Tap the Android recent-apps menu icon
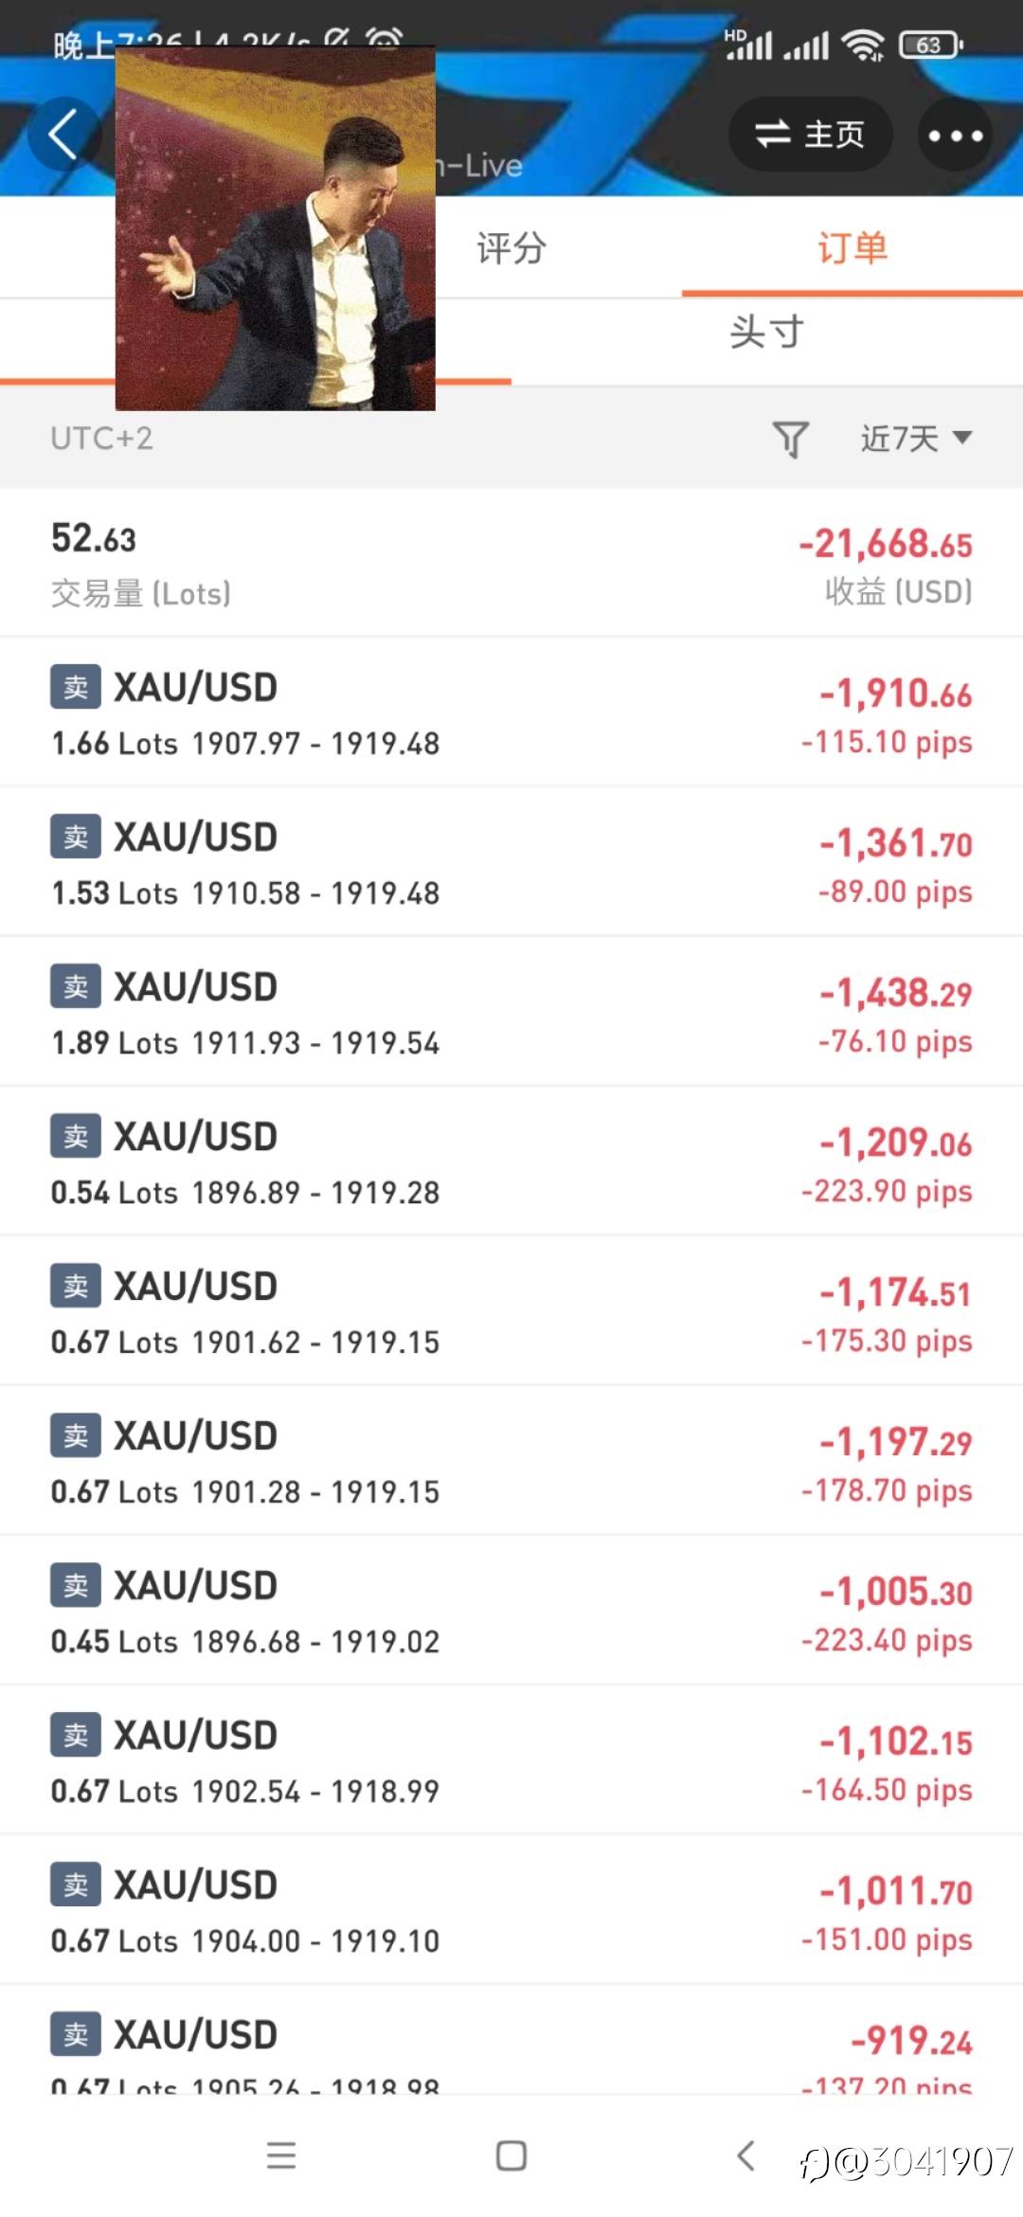 pyautogui.click(x=281, y=2155)
